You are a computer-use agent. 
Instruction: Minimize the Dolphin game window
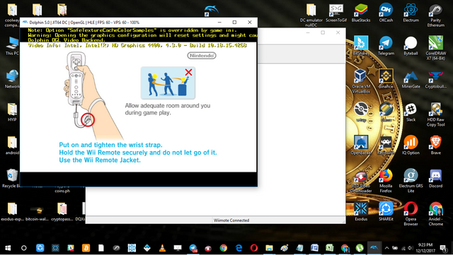point(219,22)
